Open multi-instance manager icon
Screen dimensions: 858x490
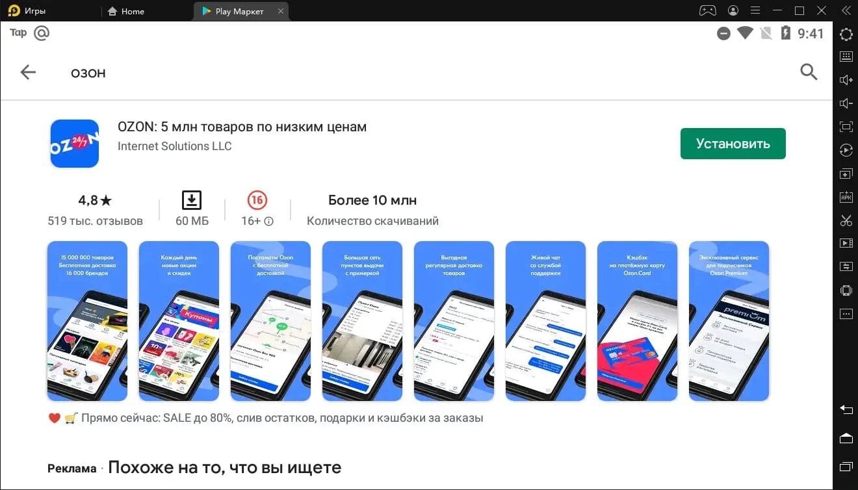point(846,174)
